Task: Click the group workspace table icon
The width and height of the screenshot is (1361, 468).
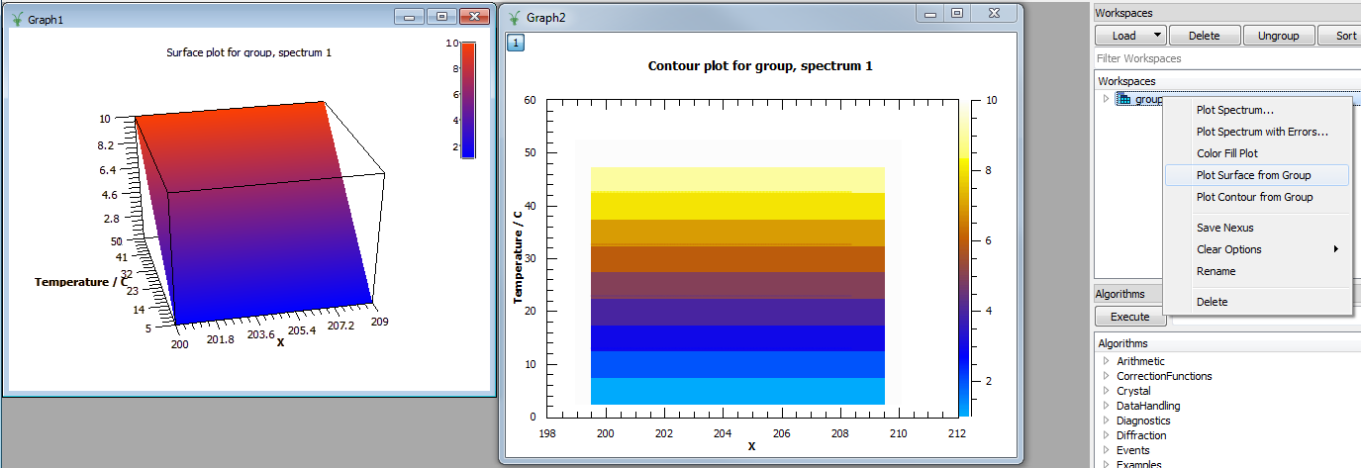Action: tap(1122, 99)
